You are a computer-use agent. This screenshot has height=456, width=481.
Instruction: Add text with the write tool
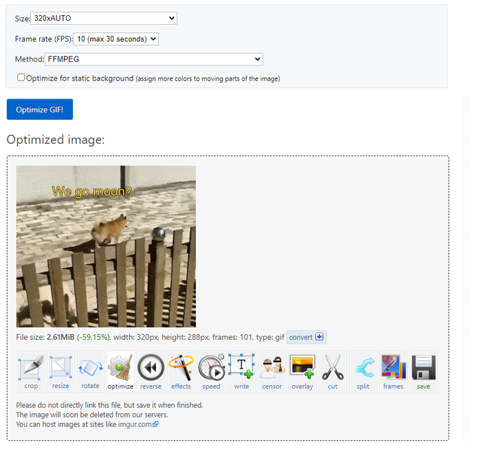(x=242, y=371)
